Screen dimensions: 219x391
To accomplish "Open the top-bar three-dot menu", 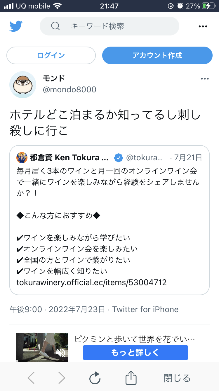I will [x=203, y=27].
